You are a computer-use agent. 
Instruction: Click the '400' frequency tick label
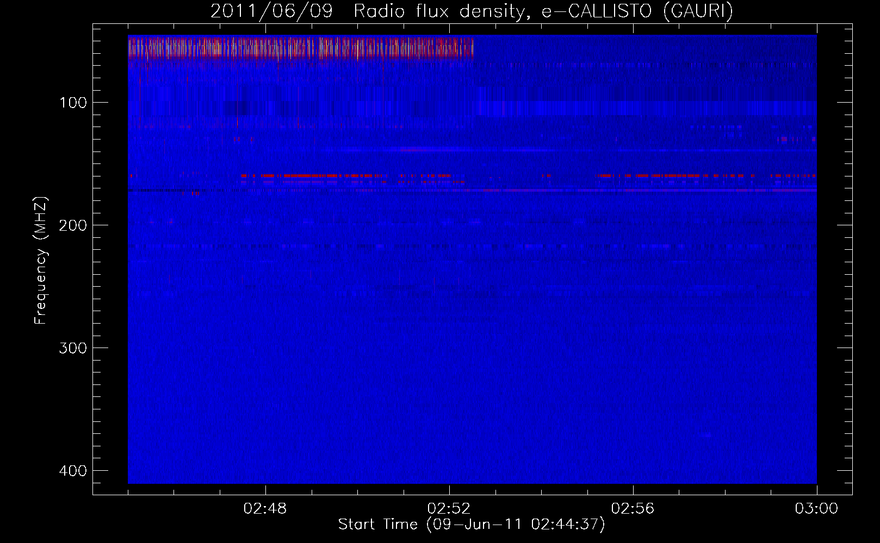point(72,471)
